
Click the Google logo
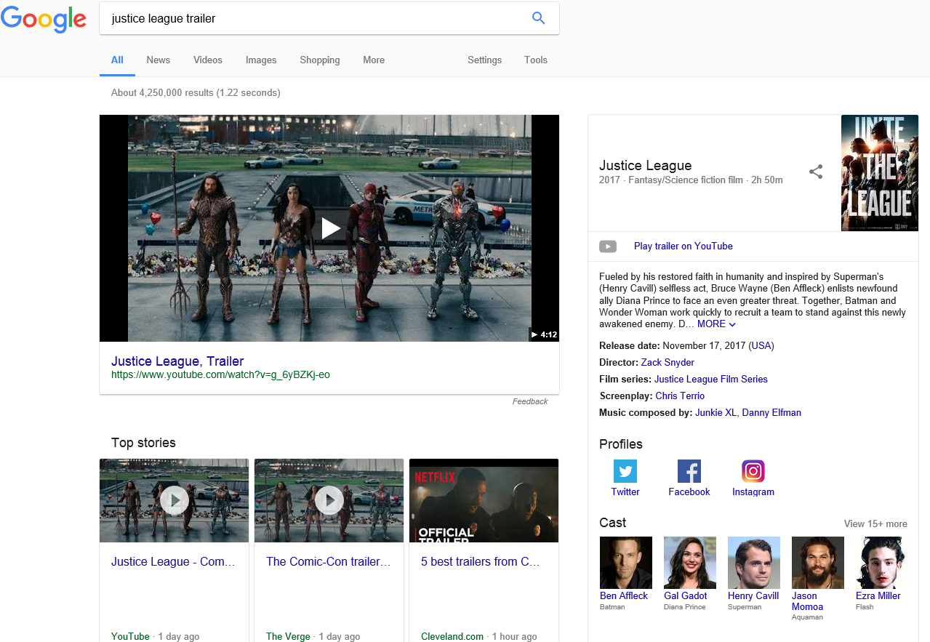44,19
